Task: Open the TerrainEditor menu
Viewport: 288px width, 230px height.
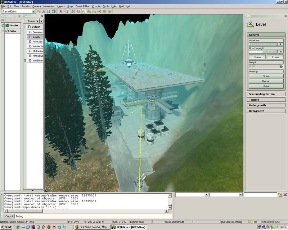Action: point(82,6)
